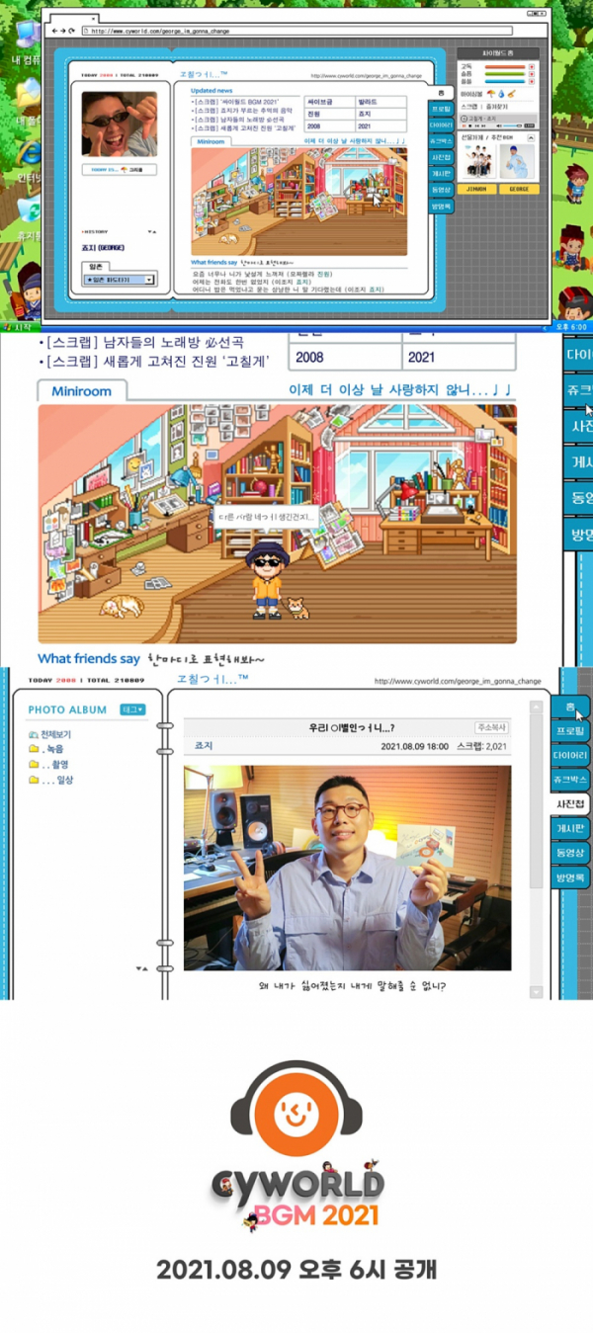Adjust the orange 고독 mood bar
The height and width of the screenshot is (1333, 593).
505,67
